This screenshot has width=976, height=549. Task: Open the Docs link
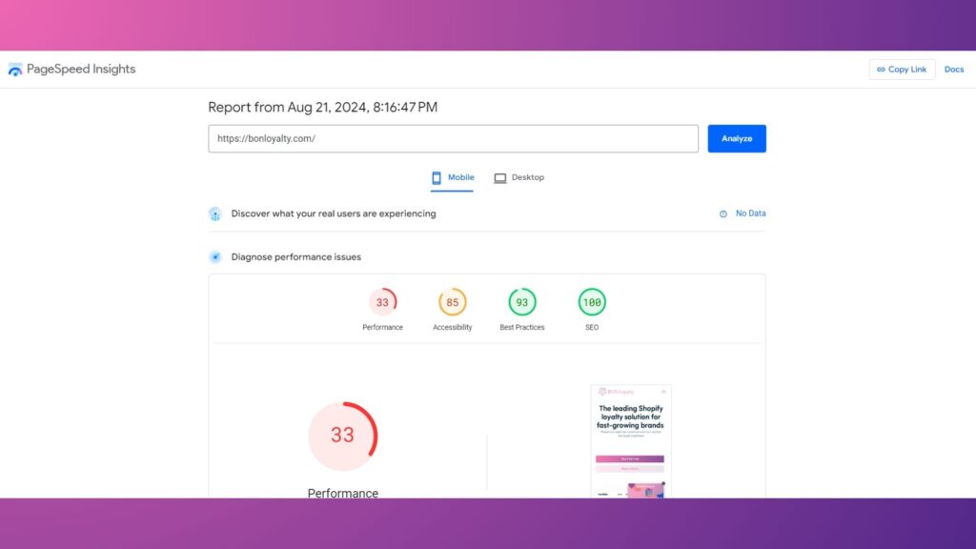coord(954,69)
